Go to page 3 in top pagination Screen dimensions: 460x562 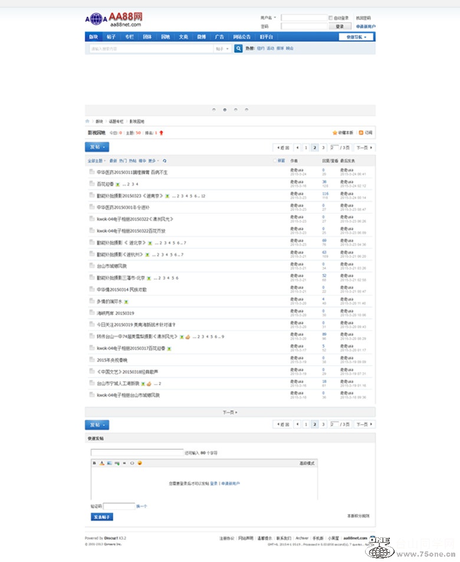pyautogui.click(x=323, y=147)
